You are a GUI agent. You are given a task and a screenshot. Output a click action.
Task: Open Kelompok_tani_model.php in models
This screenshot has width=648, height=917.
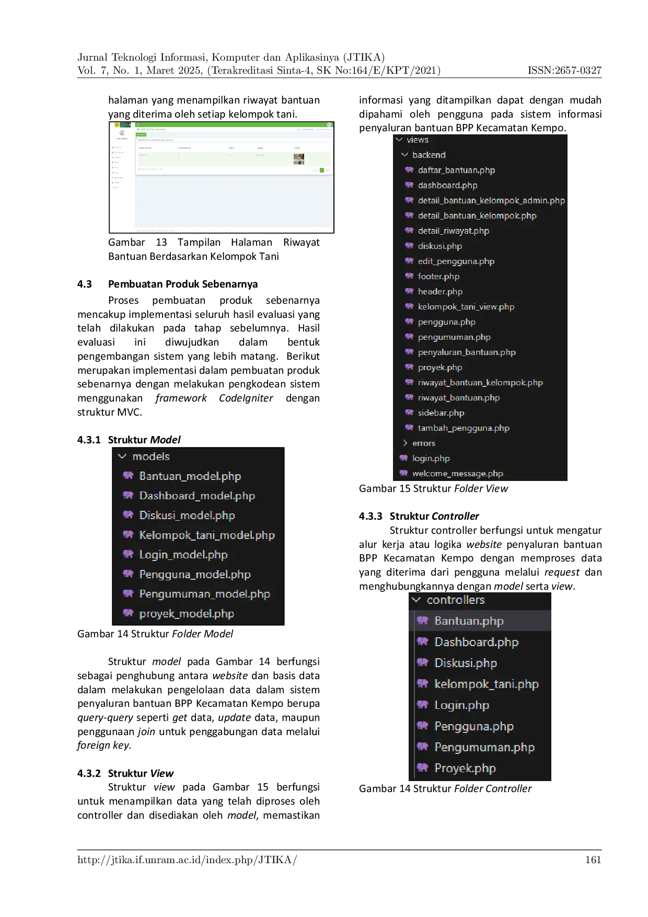pos(206,535)
